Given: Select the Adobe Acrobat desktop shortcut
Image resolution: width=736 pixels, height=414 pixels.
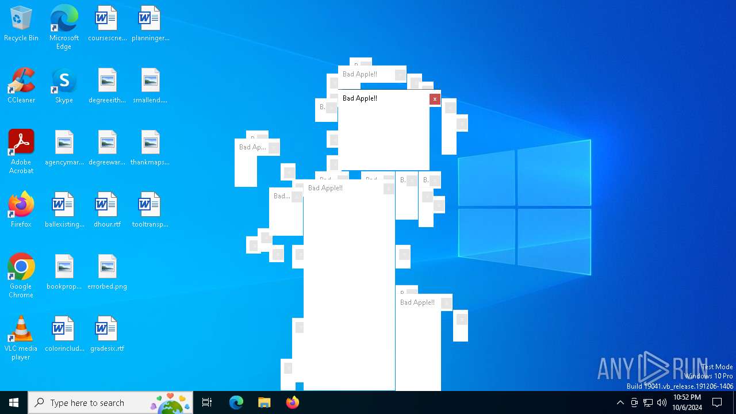Looking at the screenshot, I should [21, 152].
